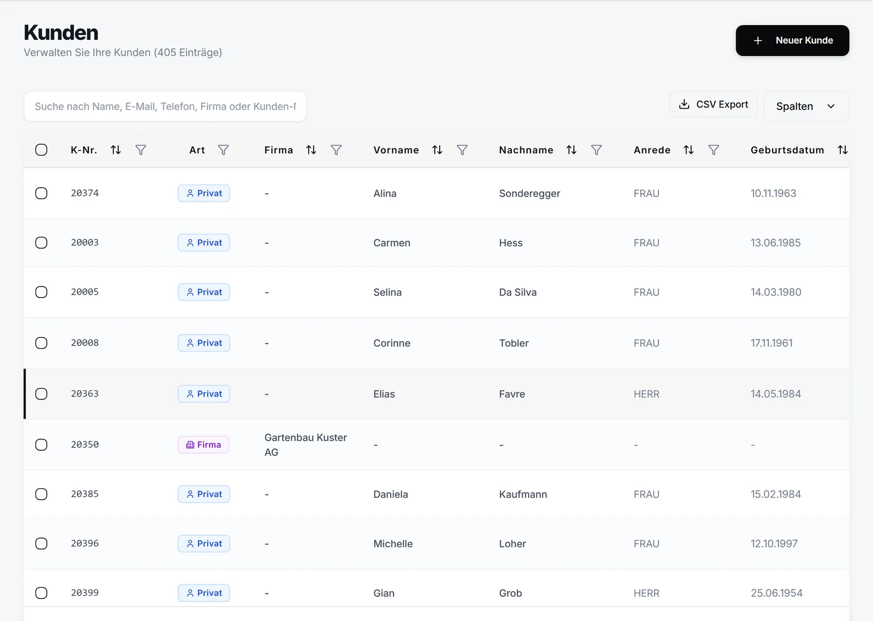This screenshot has height=621, width=873.
Task: Click the Privat badge for Alina Sonderegger
Action: click(x=204, y=193)
